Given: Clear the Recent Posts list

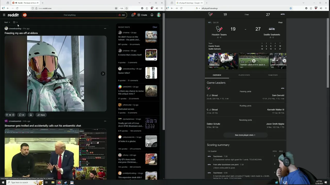Looking at the screenshot, I should pyautogui.click(x=155, y=27).
